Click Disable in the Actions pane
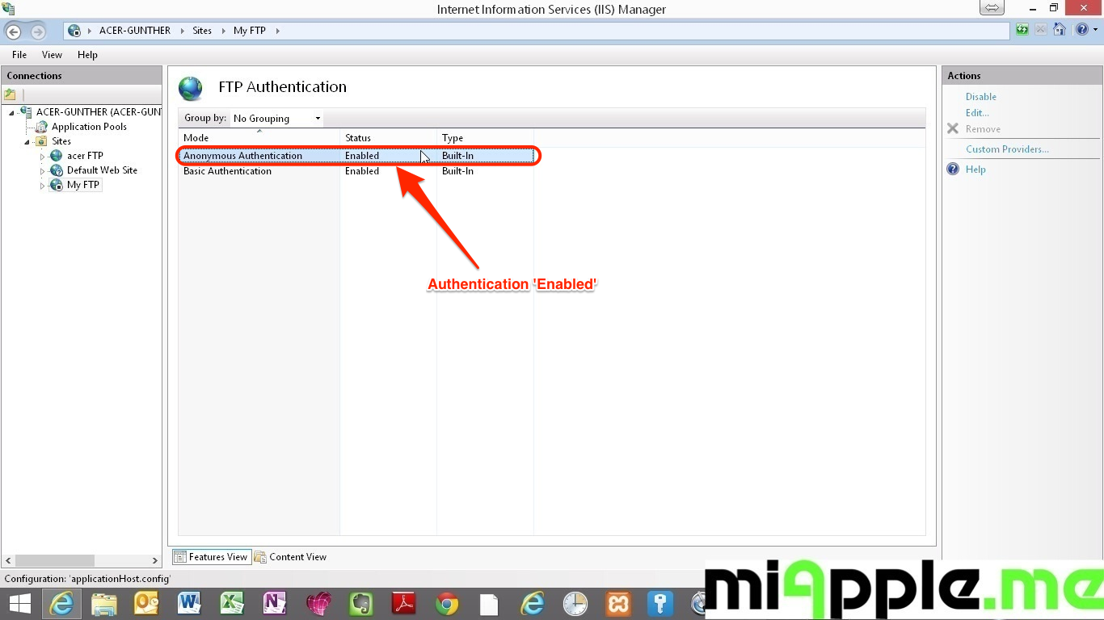This screenshot has height=620, width=1104. click(980, 97)
